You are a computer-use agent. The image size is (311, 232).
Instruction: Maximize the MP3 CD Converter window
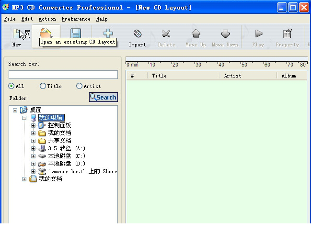(293, 8)
